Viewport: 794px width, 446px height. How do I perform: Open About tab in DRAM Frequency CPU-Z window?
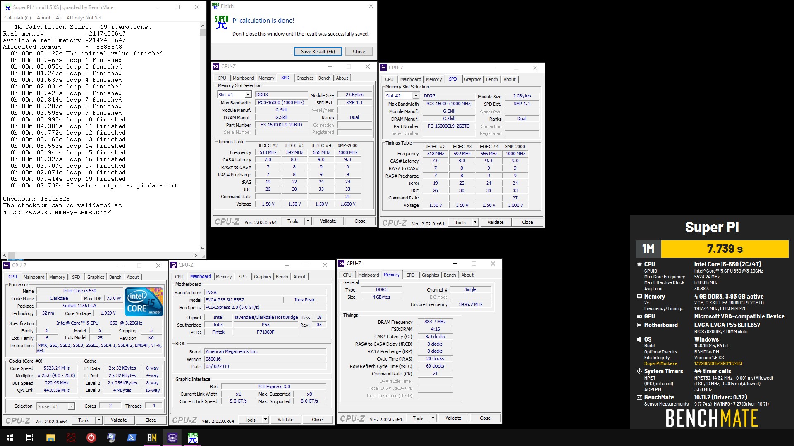(467, 275)
